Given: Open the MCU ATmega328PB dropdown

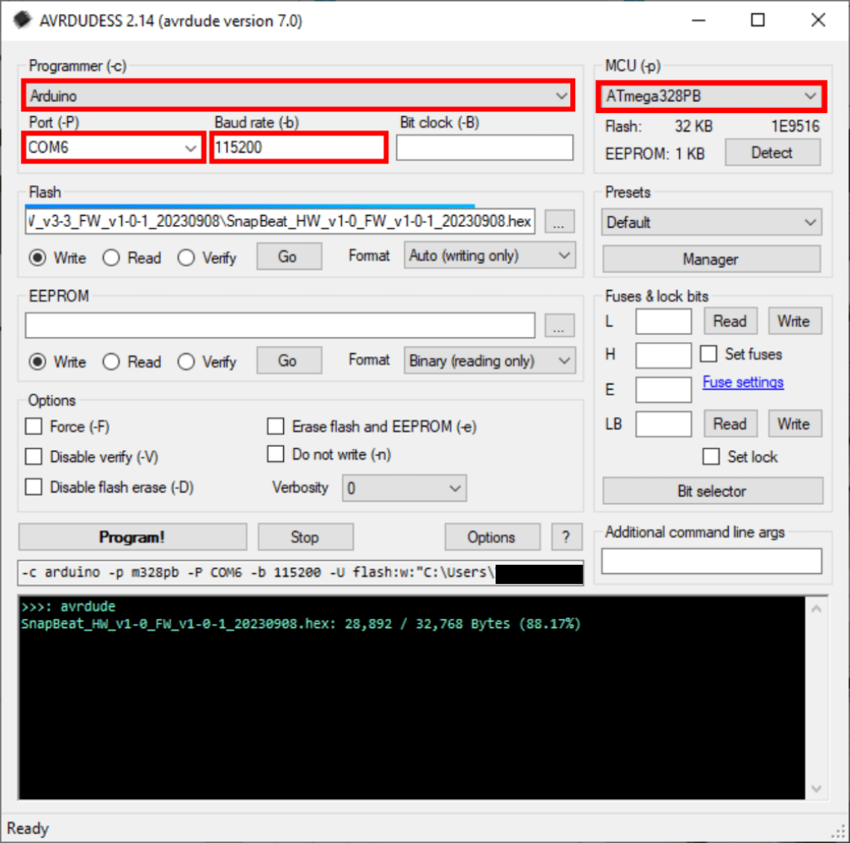Looking at the screenshot, I should pyautogui.click(x=711, y=96).
